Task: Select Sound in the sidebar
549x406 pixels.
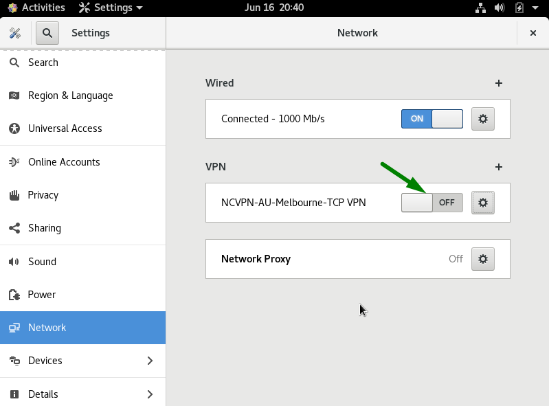Action: 42,262
